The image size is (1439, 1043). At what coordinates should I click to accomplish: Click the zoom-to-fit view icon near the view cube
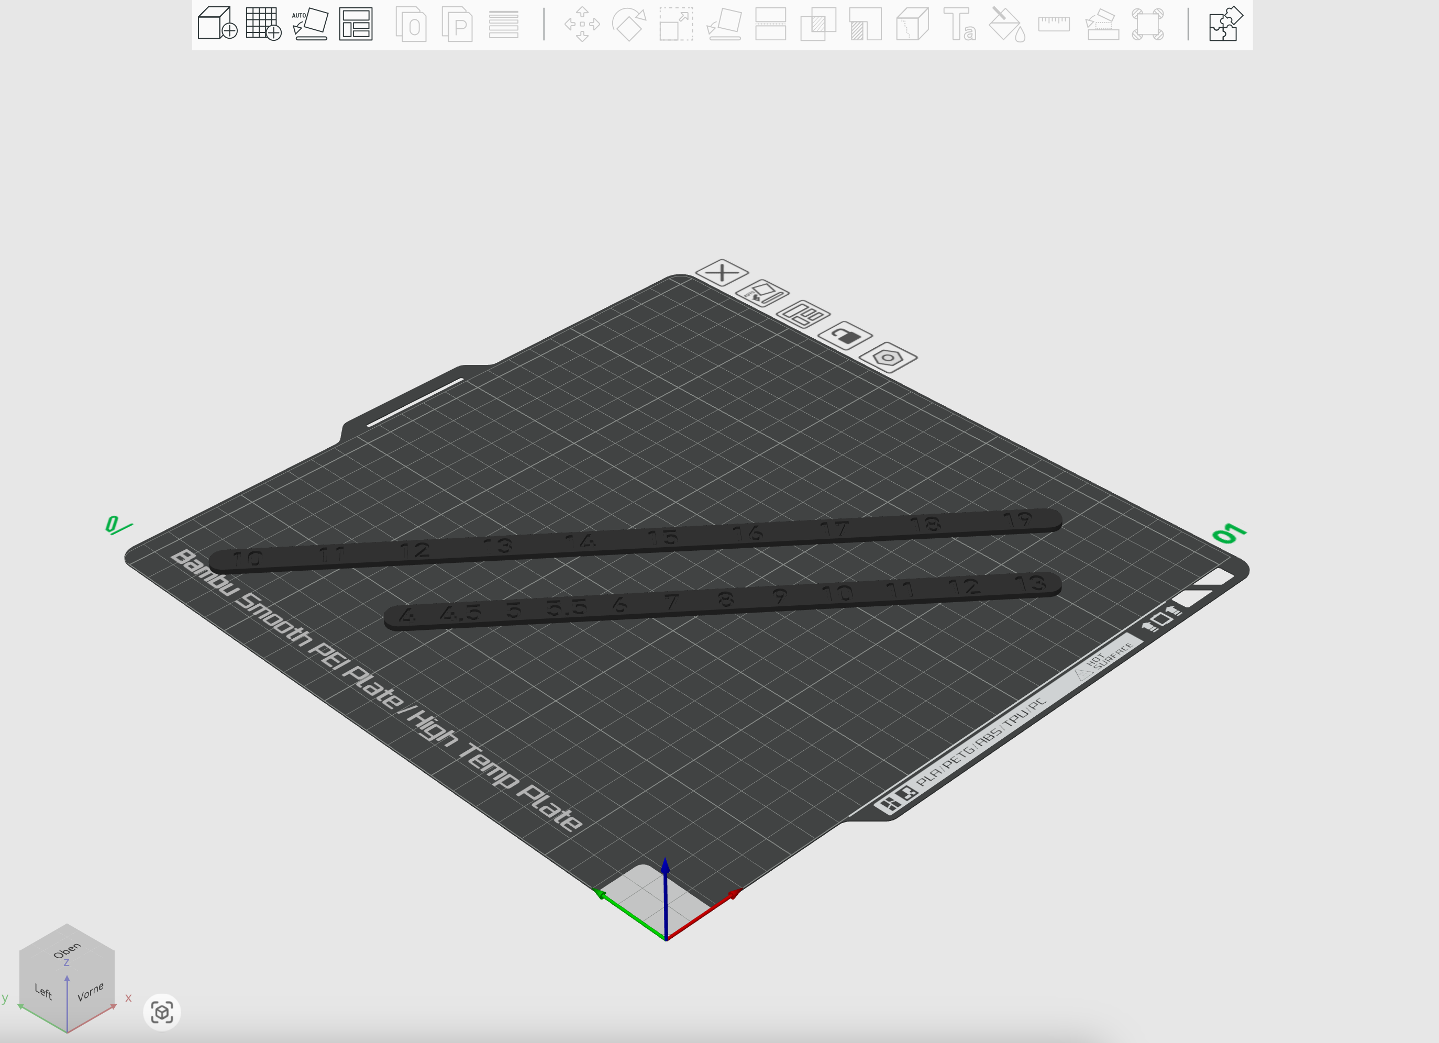click(x=162, y=1012)
